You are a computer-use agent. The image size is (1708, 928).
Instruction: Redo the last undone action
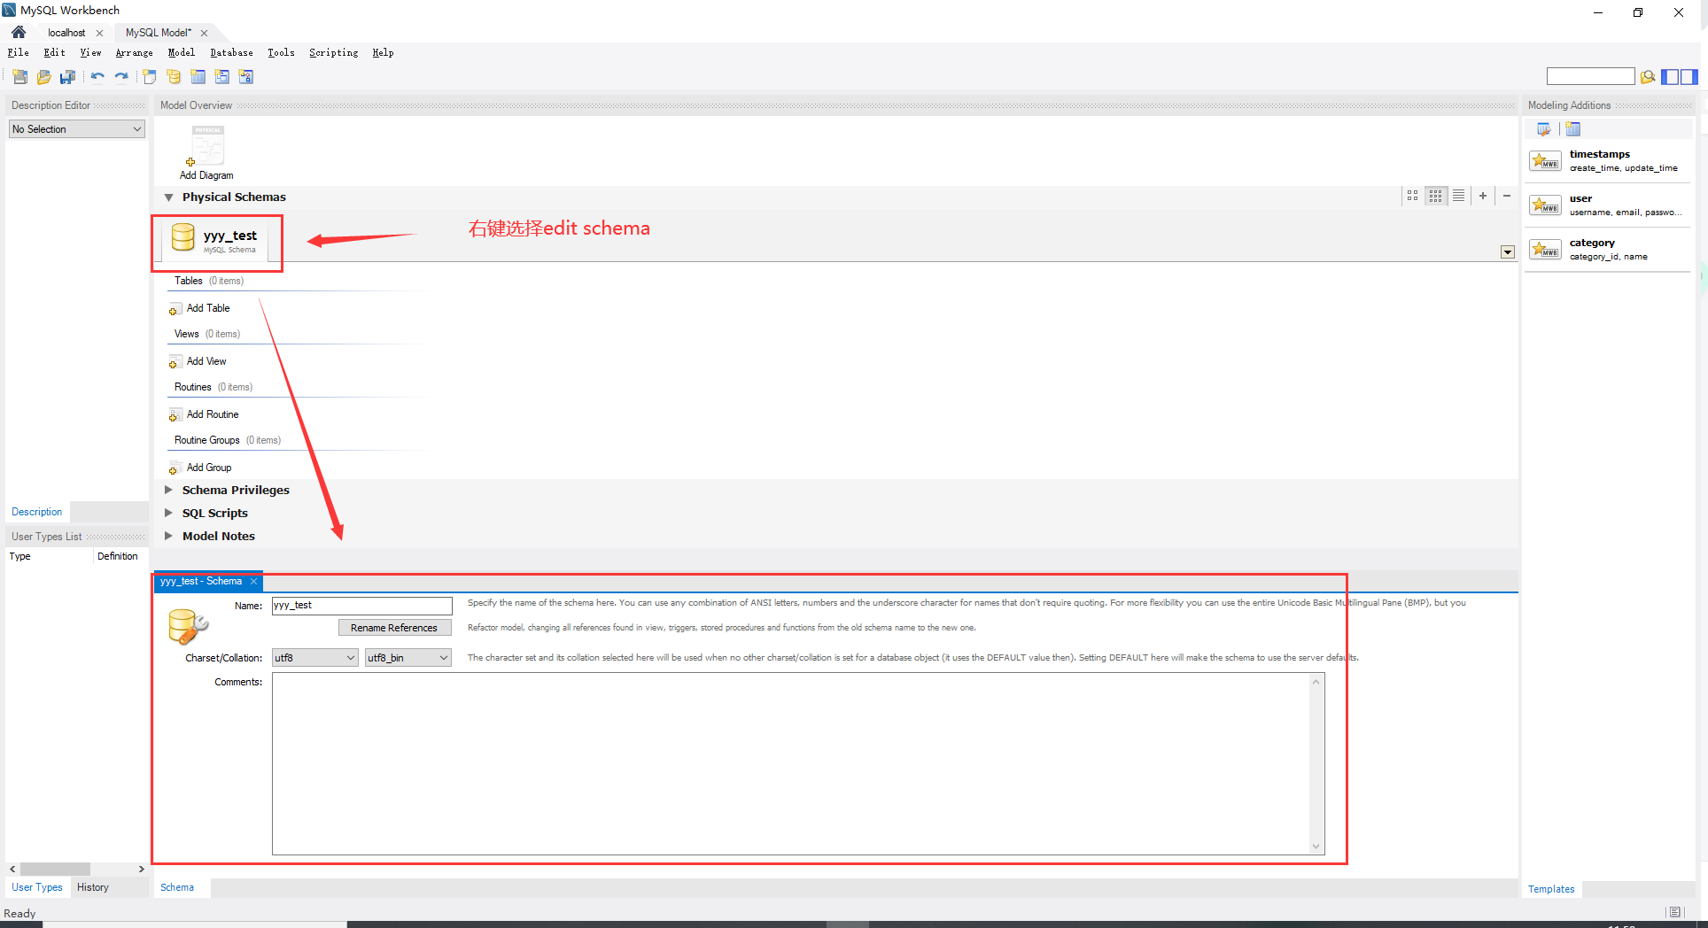[122, 76]
